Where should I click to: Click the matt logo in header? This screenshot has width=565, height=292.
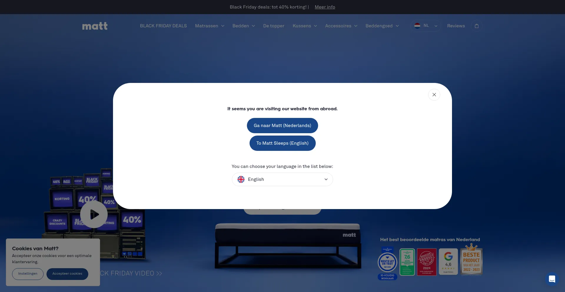(x=95, y=26)
